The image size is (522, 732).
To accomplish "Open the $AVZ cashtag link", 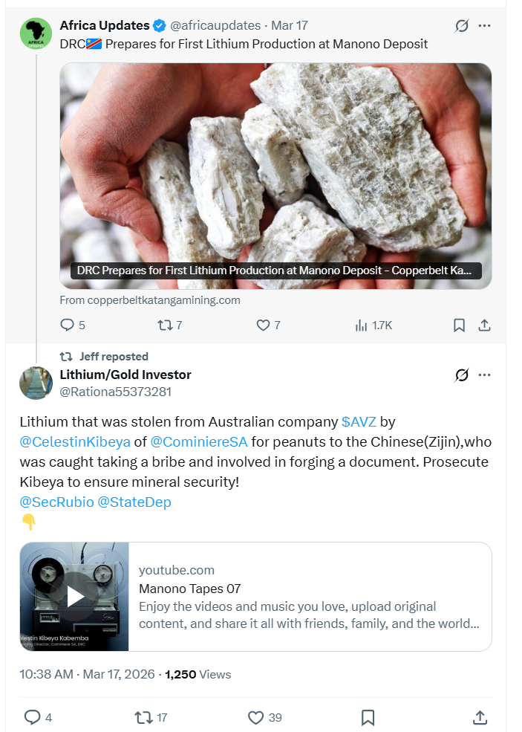I will click(x=358, y=421).
